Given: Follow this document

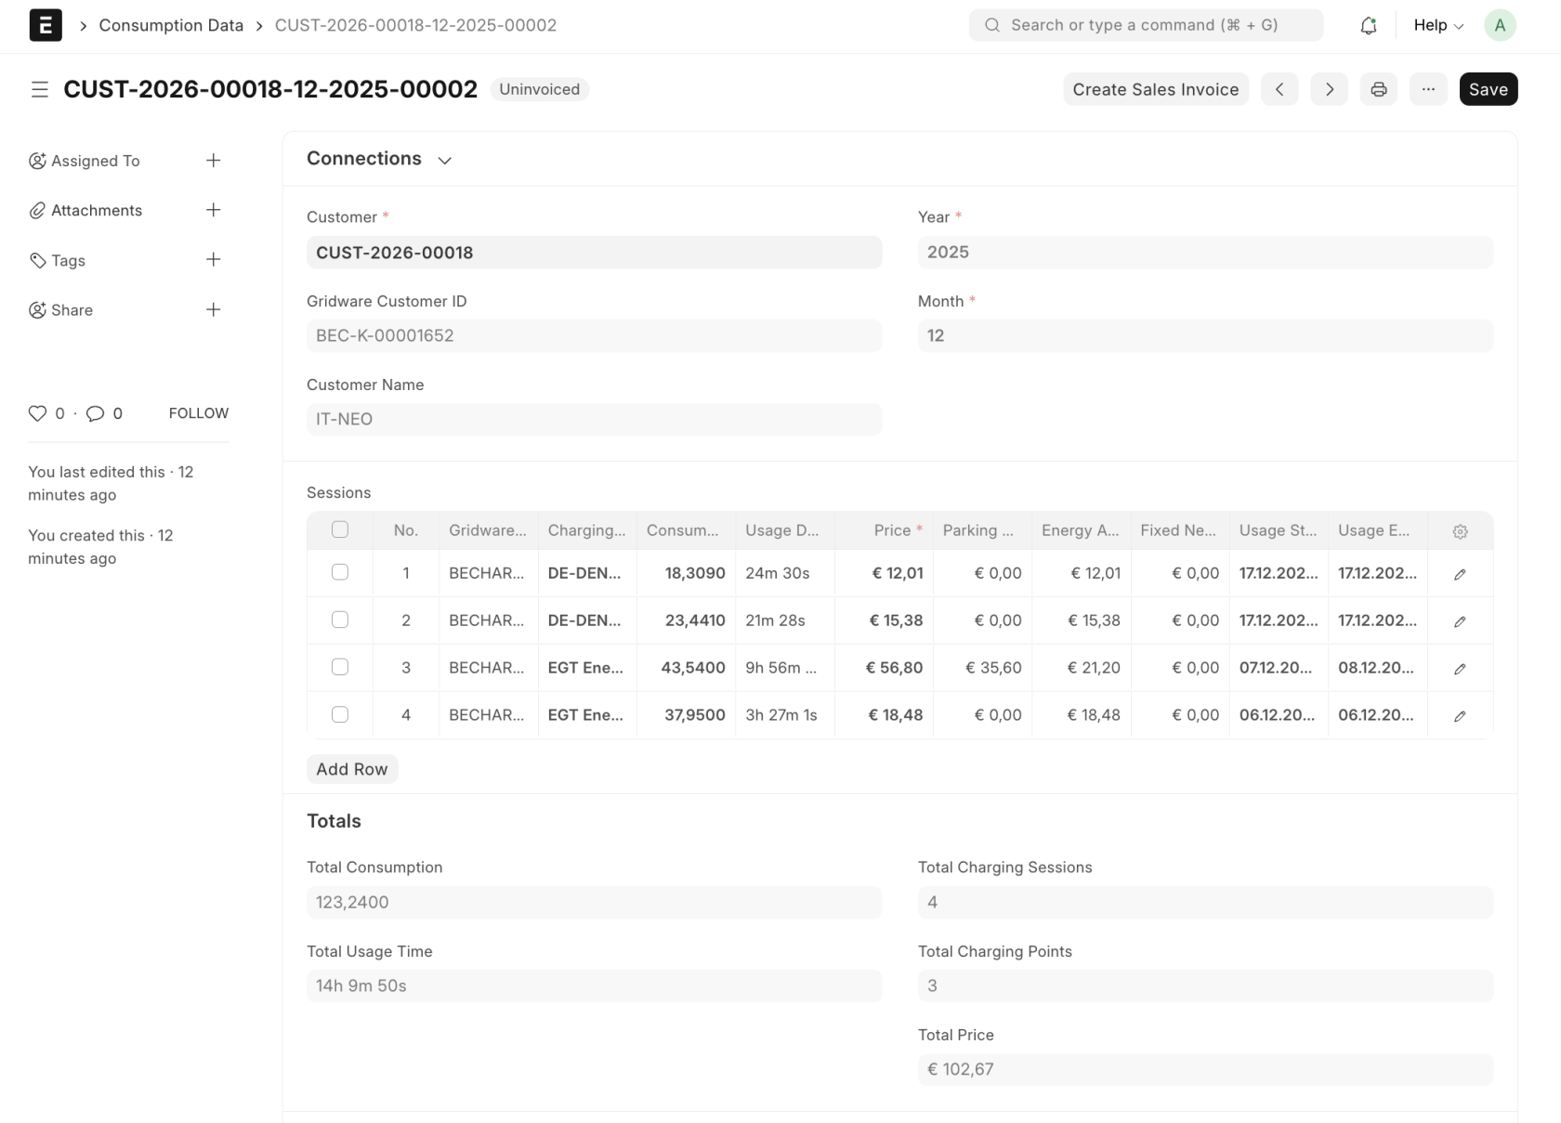Looking at the screenshot, I should 199,413.
